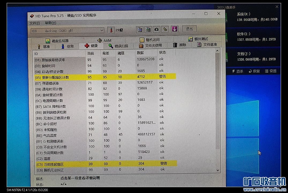Switch to the 擦除 erase tab
Viewport: 288px width, 193px height.
180,45
